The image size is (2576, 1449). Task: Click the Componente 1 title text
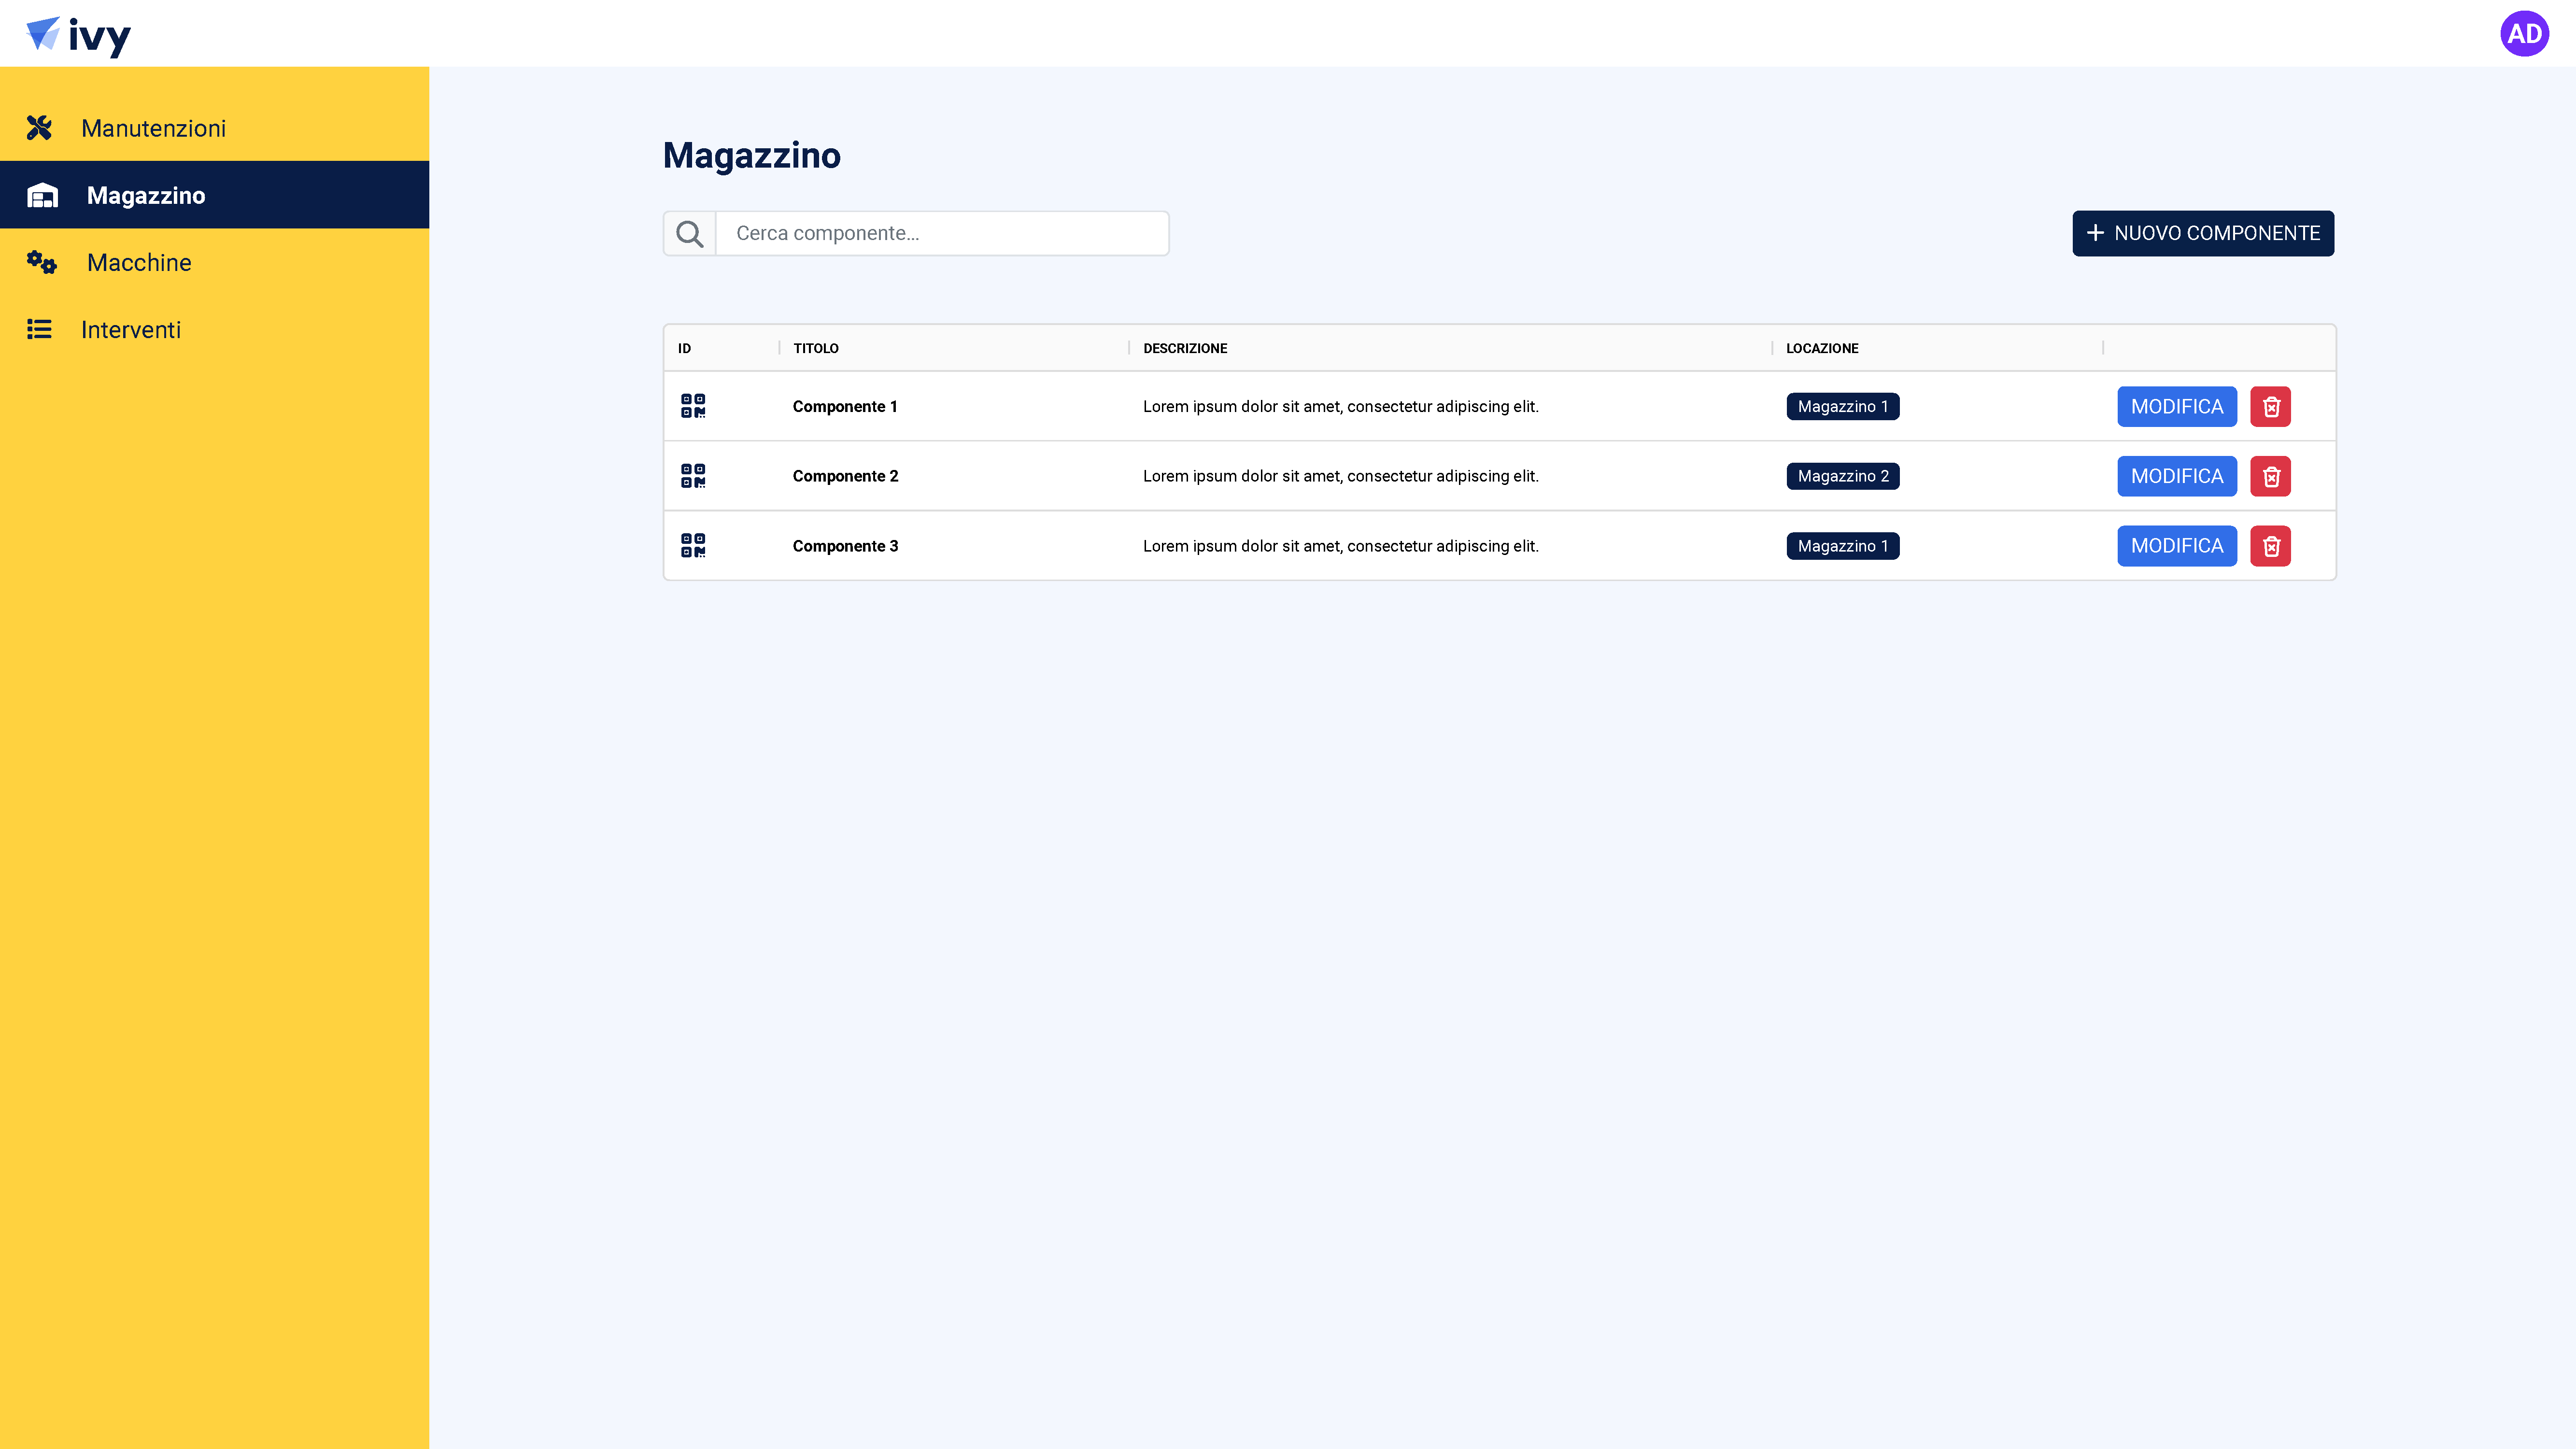coord(845,406)
